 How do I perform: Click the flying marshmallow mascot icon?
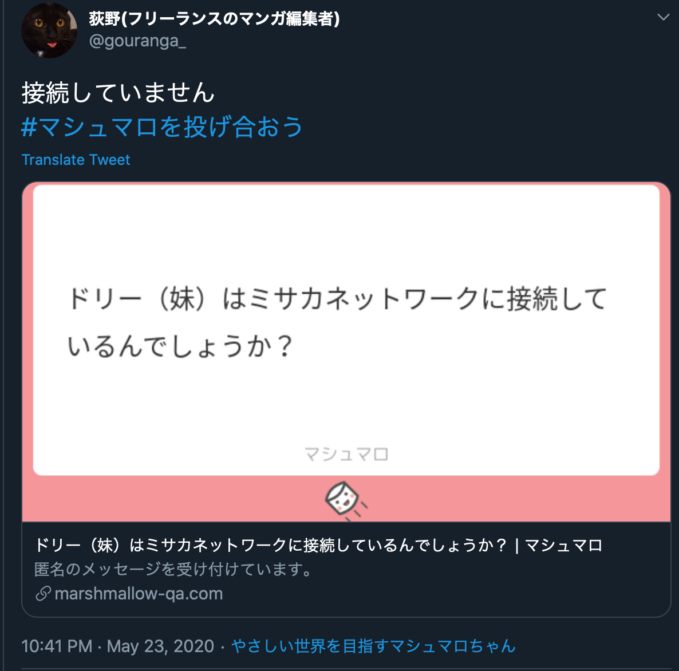pos(346,500)
